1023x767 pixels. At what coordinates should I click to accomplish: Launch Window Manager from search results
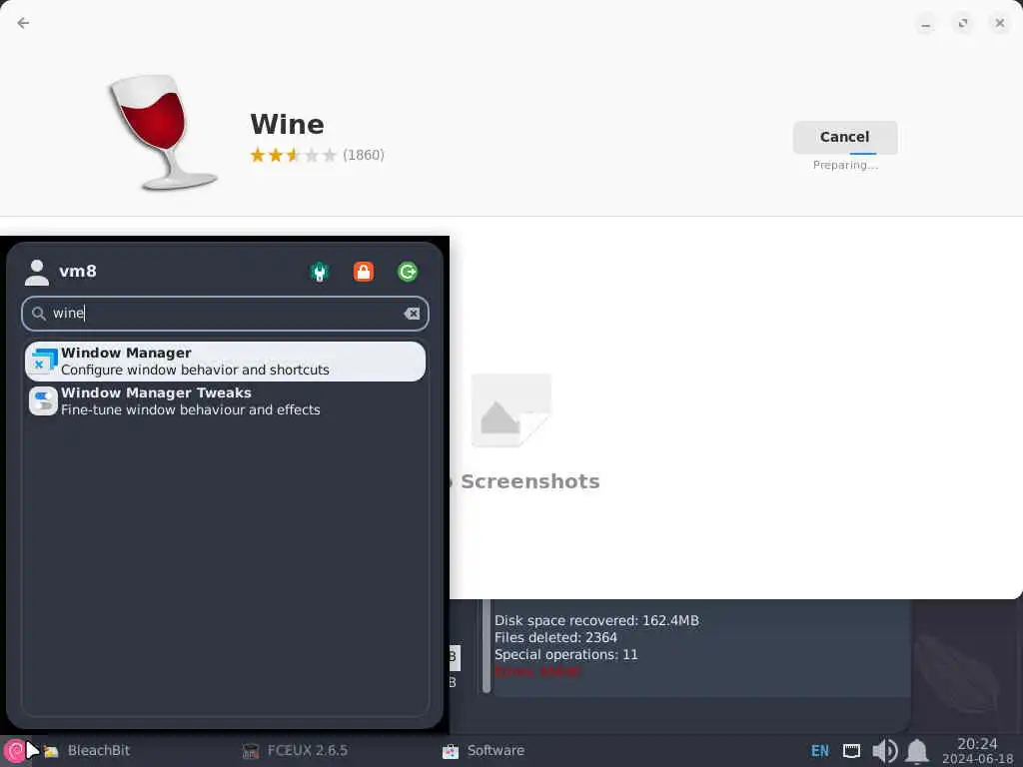(225, 362)
